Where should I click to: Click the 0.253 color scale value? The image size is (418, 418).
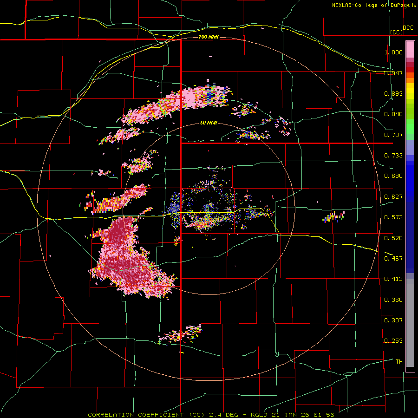(393, 341)
